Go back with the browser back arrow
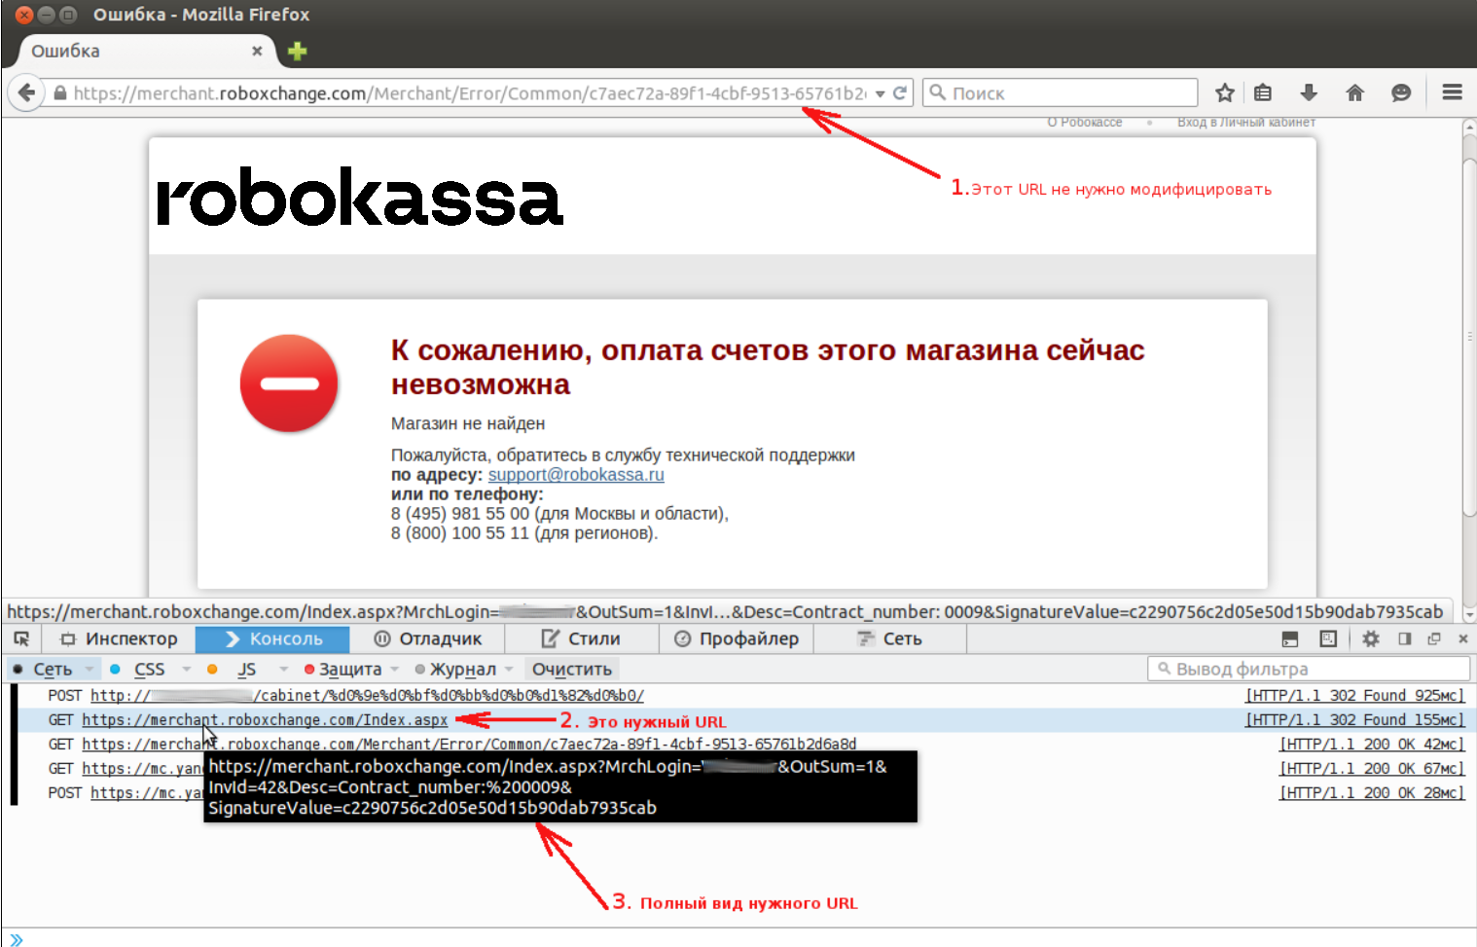This screenshot has height=947, width=1477. click(26, 92)
